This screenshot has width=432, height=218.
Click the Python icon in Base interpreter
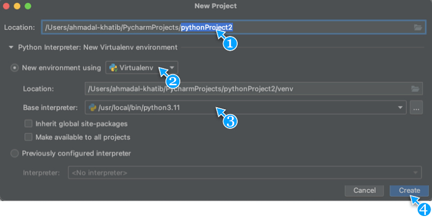coord(92,107)
